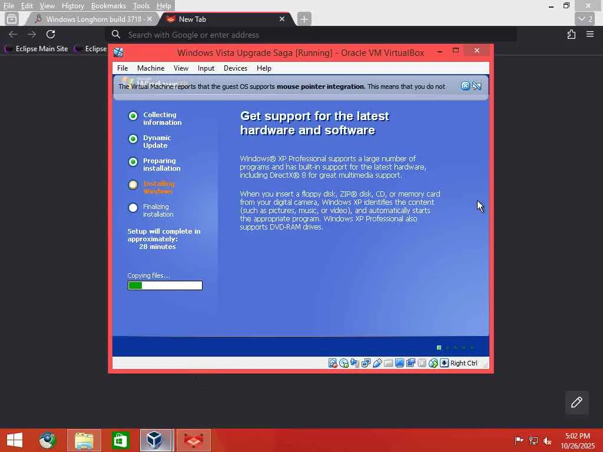The image size is (603, 452).
Task: Click the bright green slideshow progress dot
Action: coord(439,347)
